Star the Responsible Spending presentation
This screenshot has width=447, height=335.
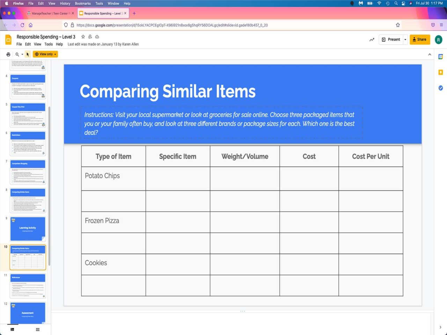pyautogui.click(x=83, y=37)
